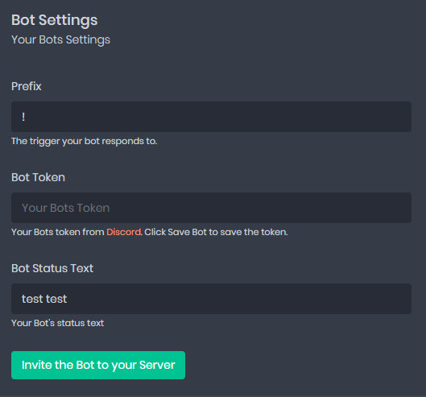Click the Bot Status Text label

pos(52,268)
